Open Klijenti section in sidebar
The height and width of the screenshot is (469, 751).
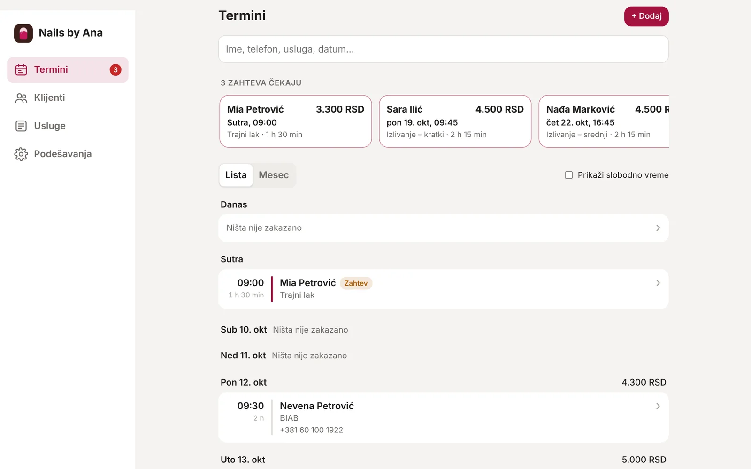click(x=68, y=98)
